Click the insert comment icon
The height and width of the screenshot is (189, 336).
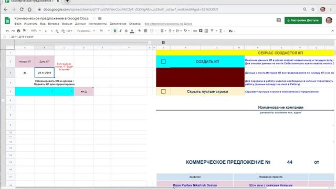[x=201, y=31]
